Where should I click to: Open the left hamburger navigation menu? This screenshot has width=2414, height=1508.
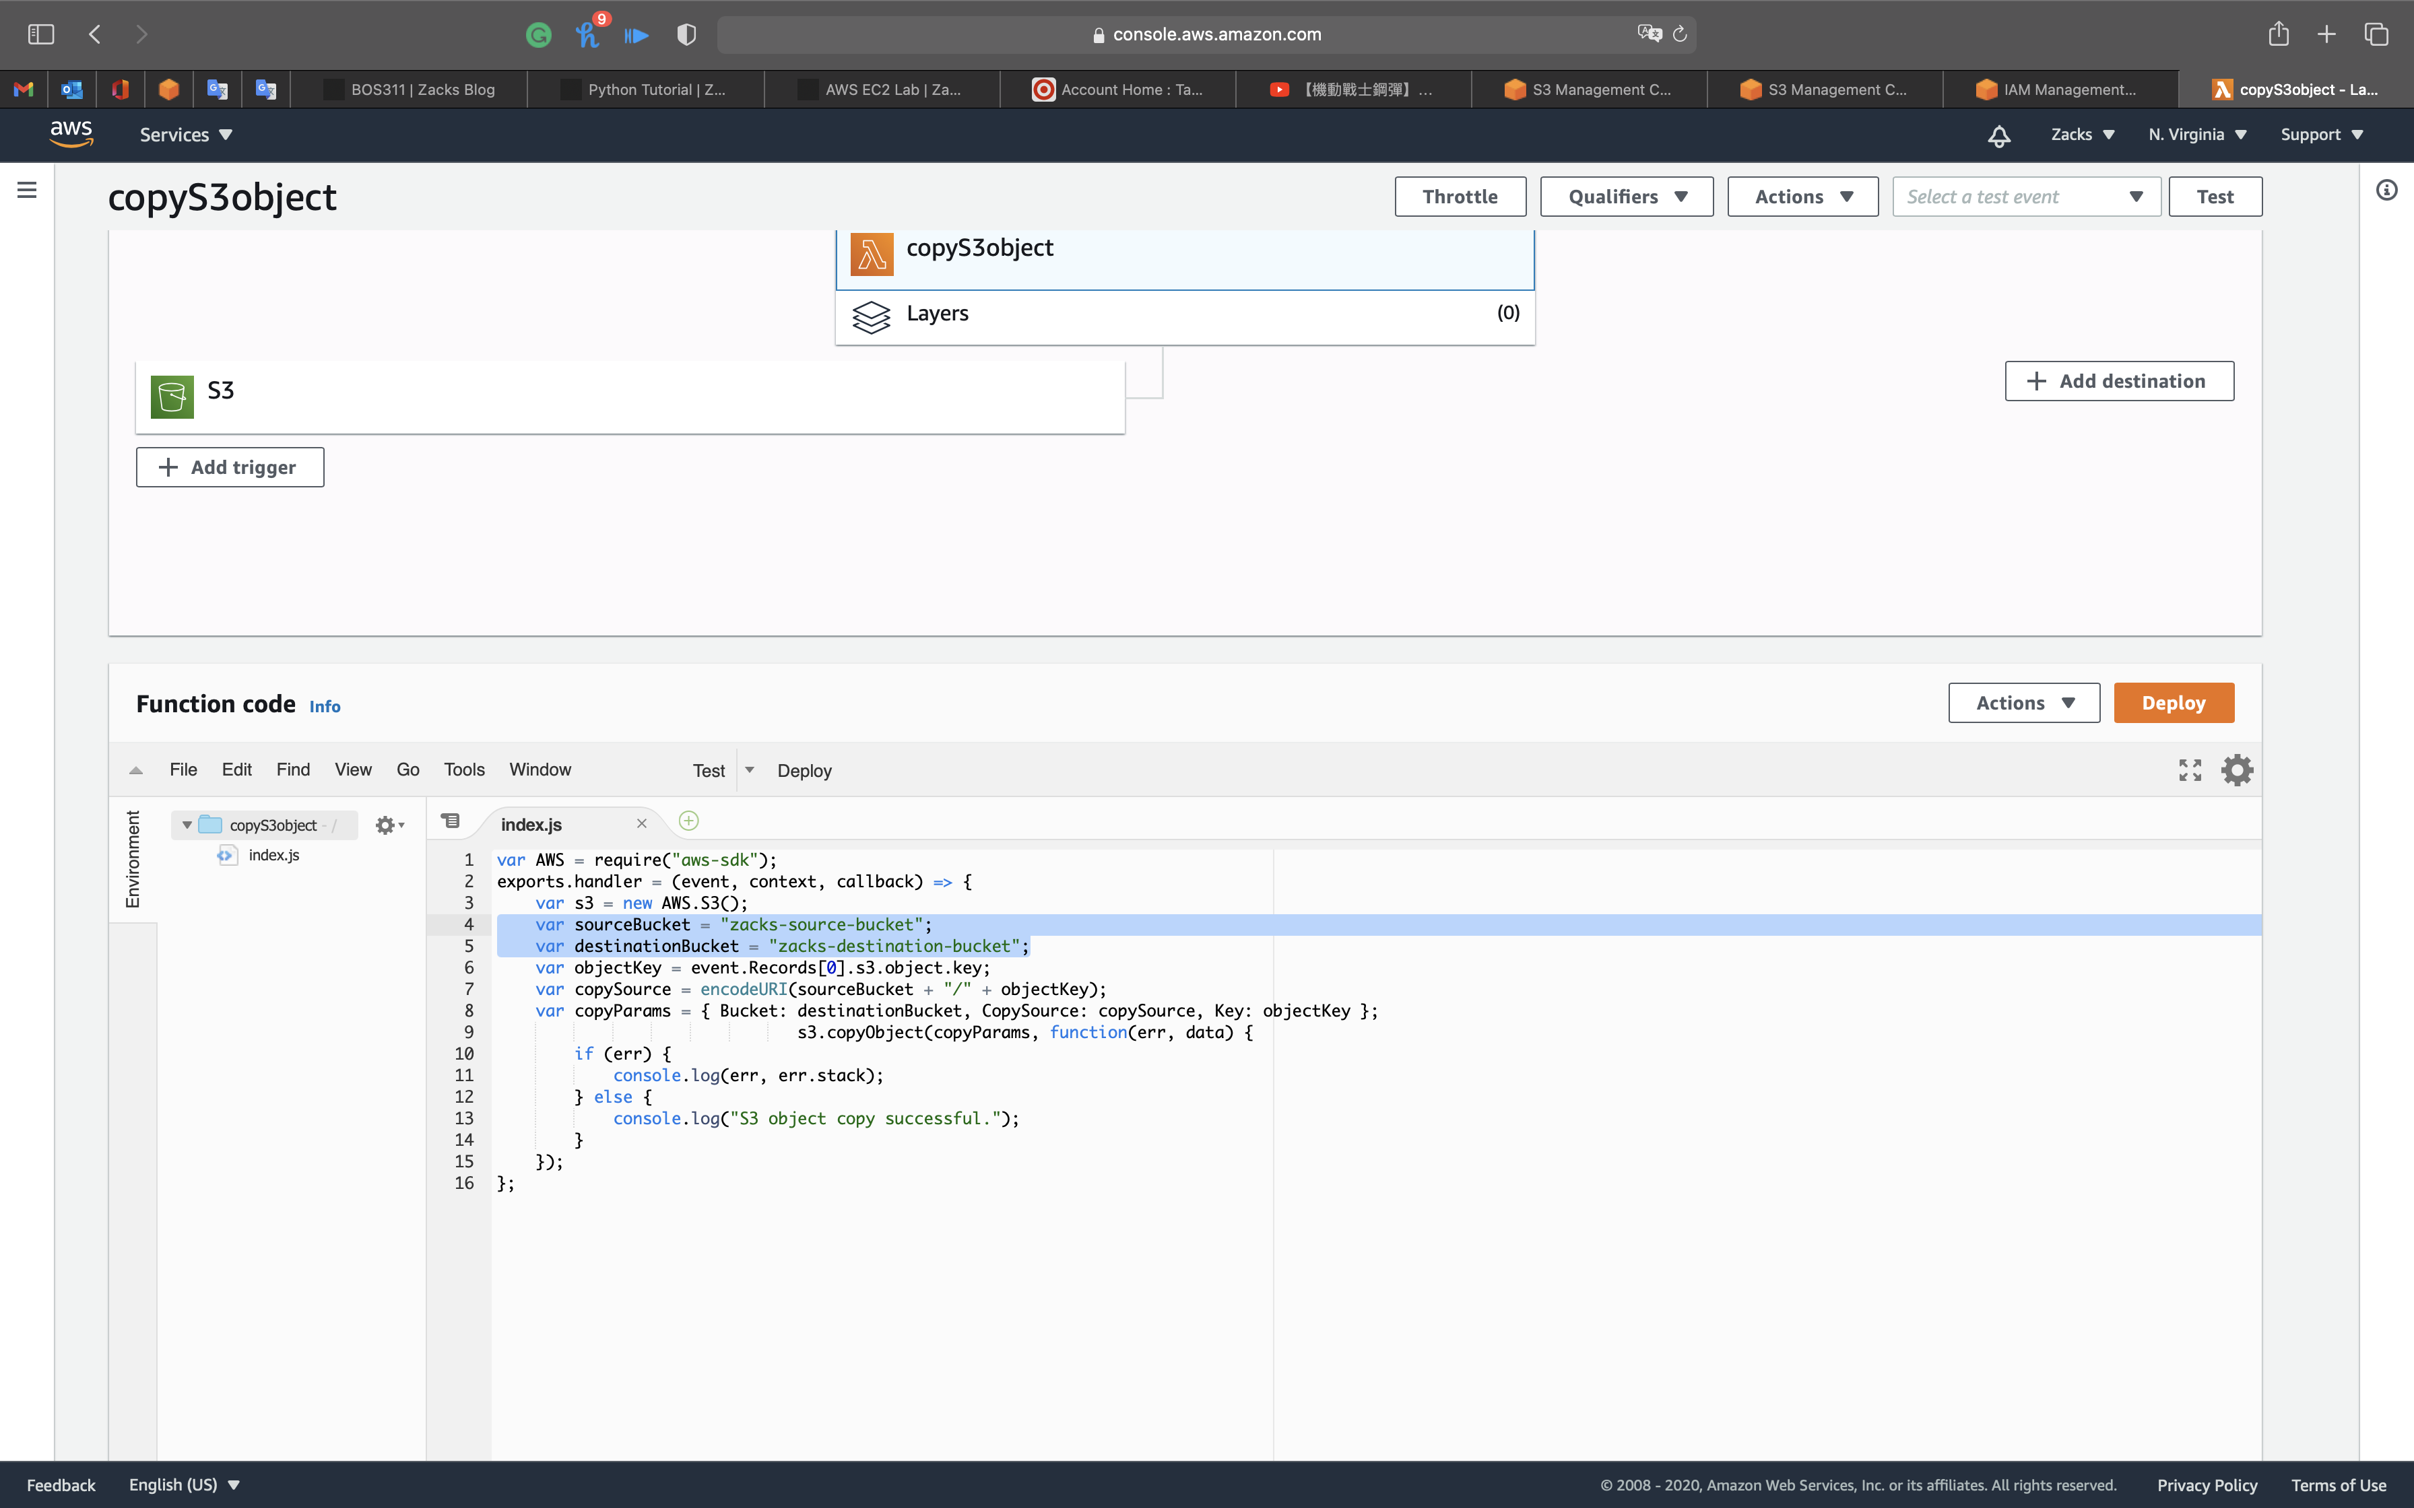click(x=27, y=189)
